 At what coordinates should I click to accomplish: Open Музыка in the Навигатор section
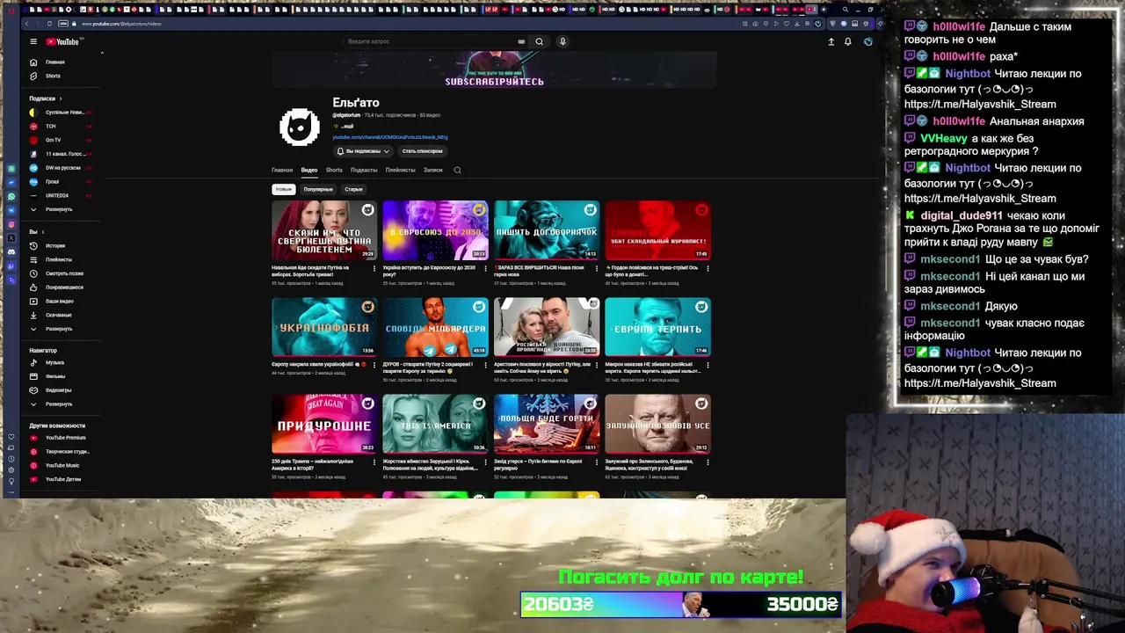pos(54,362)
